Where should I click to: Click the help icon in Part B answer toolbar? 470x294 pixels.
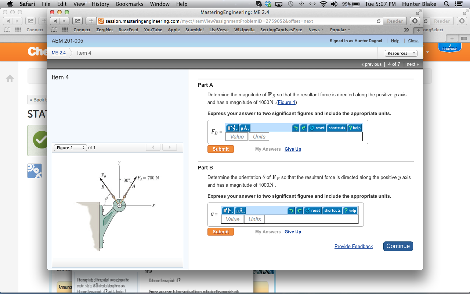[350, 210]
